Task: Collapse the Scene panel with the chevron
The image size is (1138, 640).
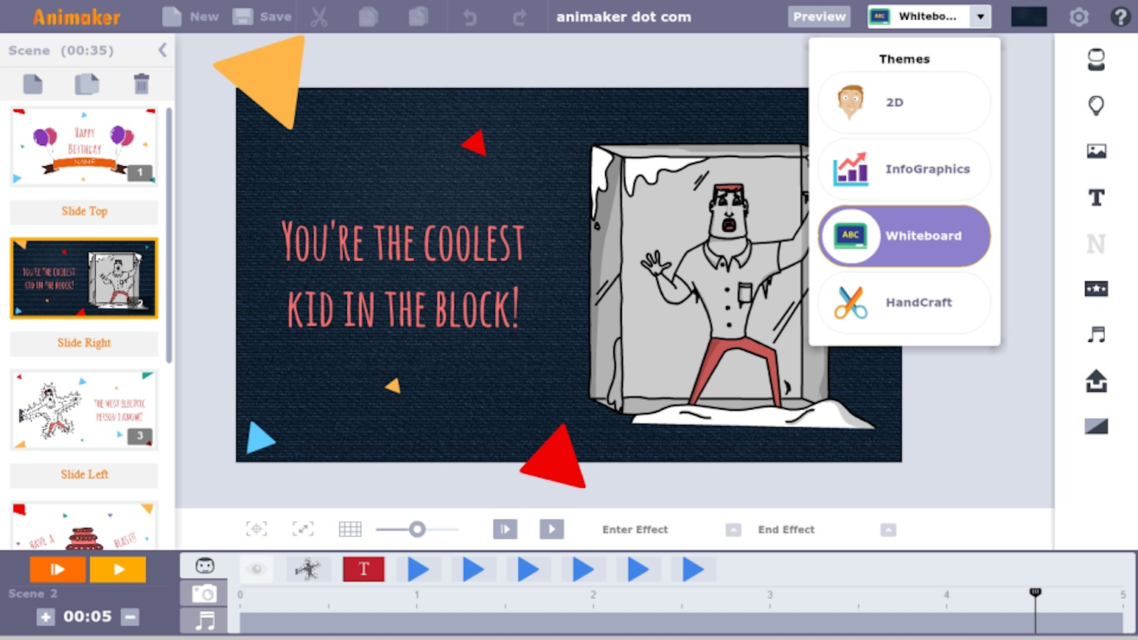Action: [162, 50]
